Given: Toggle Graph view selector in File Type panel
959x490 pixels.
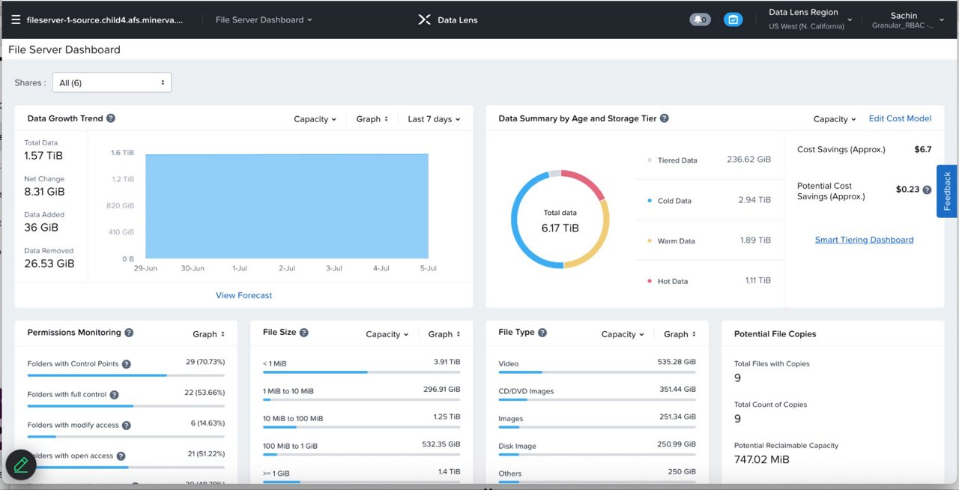Looking at the screenshot, I should (x=680, y=334).
